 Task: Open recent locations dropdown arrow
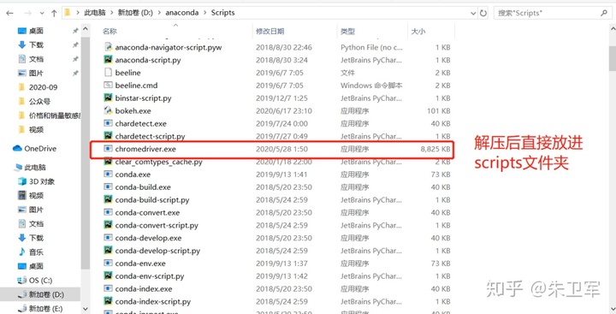42,14
